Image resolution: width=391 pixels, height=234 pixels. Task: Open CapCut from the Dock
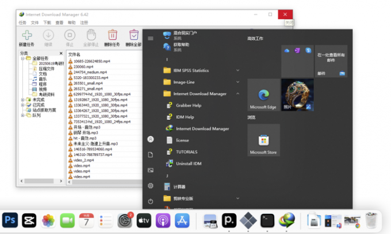tap(29, 220)
